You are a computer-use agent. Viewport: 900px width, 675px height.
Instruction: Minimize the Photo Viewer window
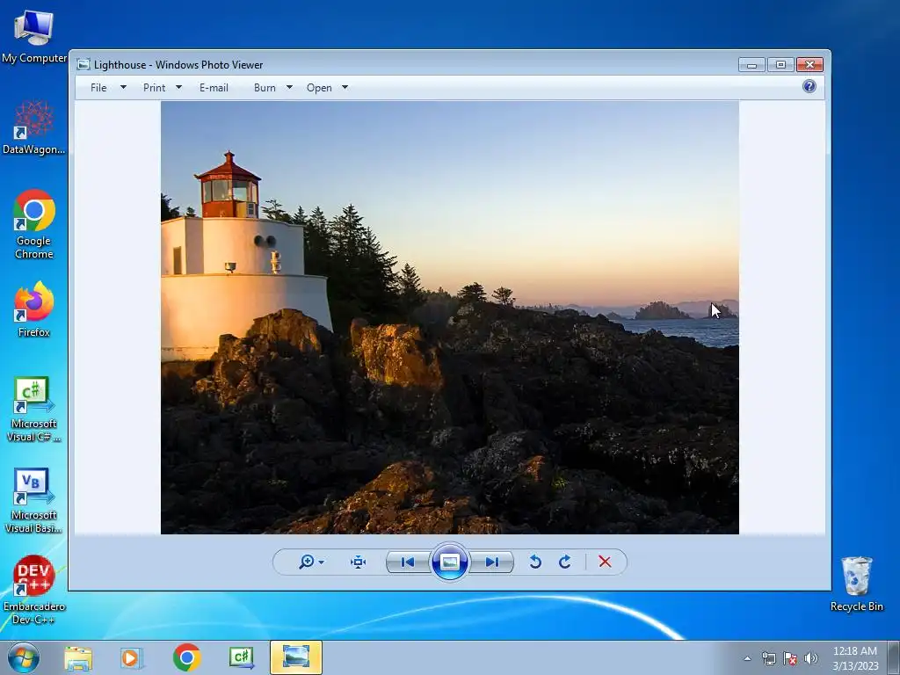click(x=751, y=64)
